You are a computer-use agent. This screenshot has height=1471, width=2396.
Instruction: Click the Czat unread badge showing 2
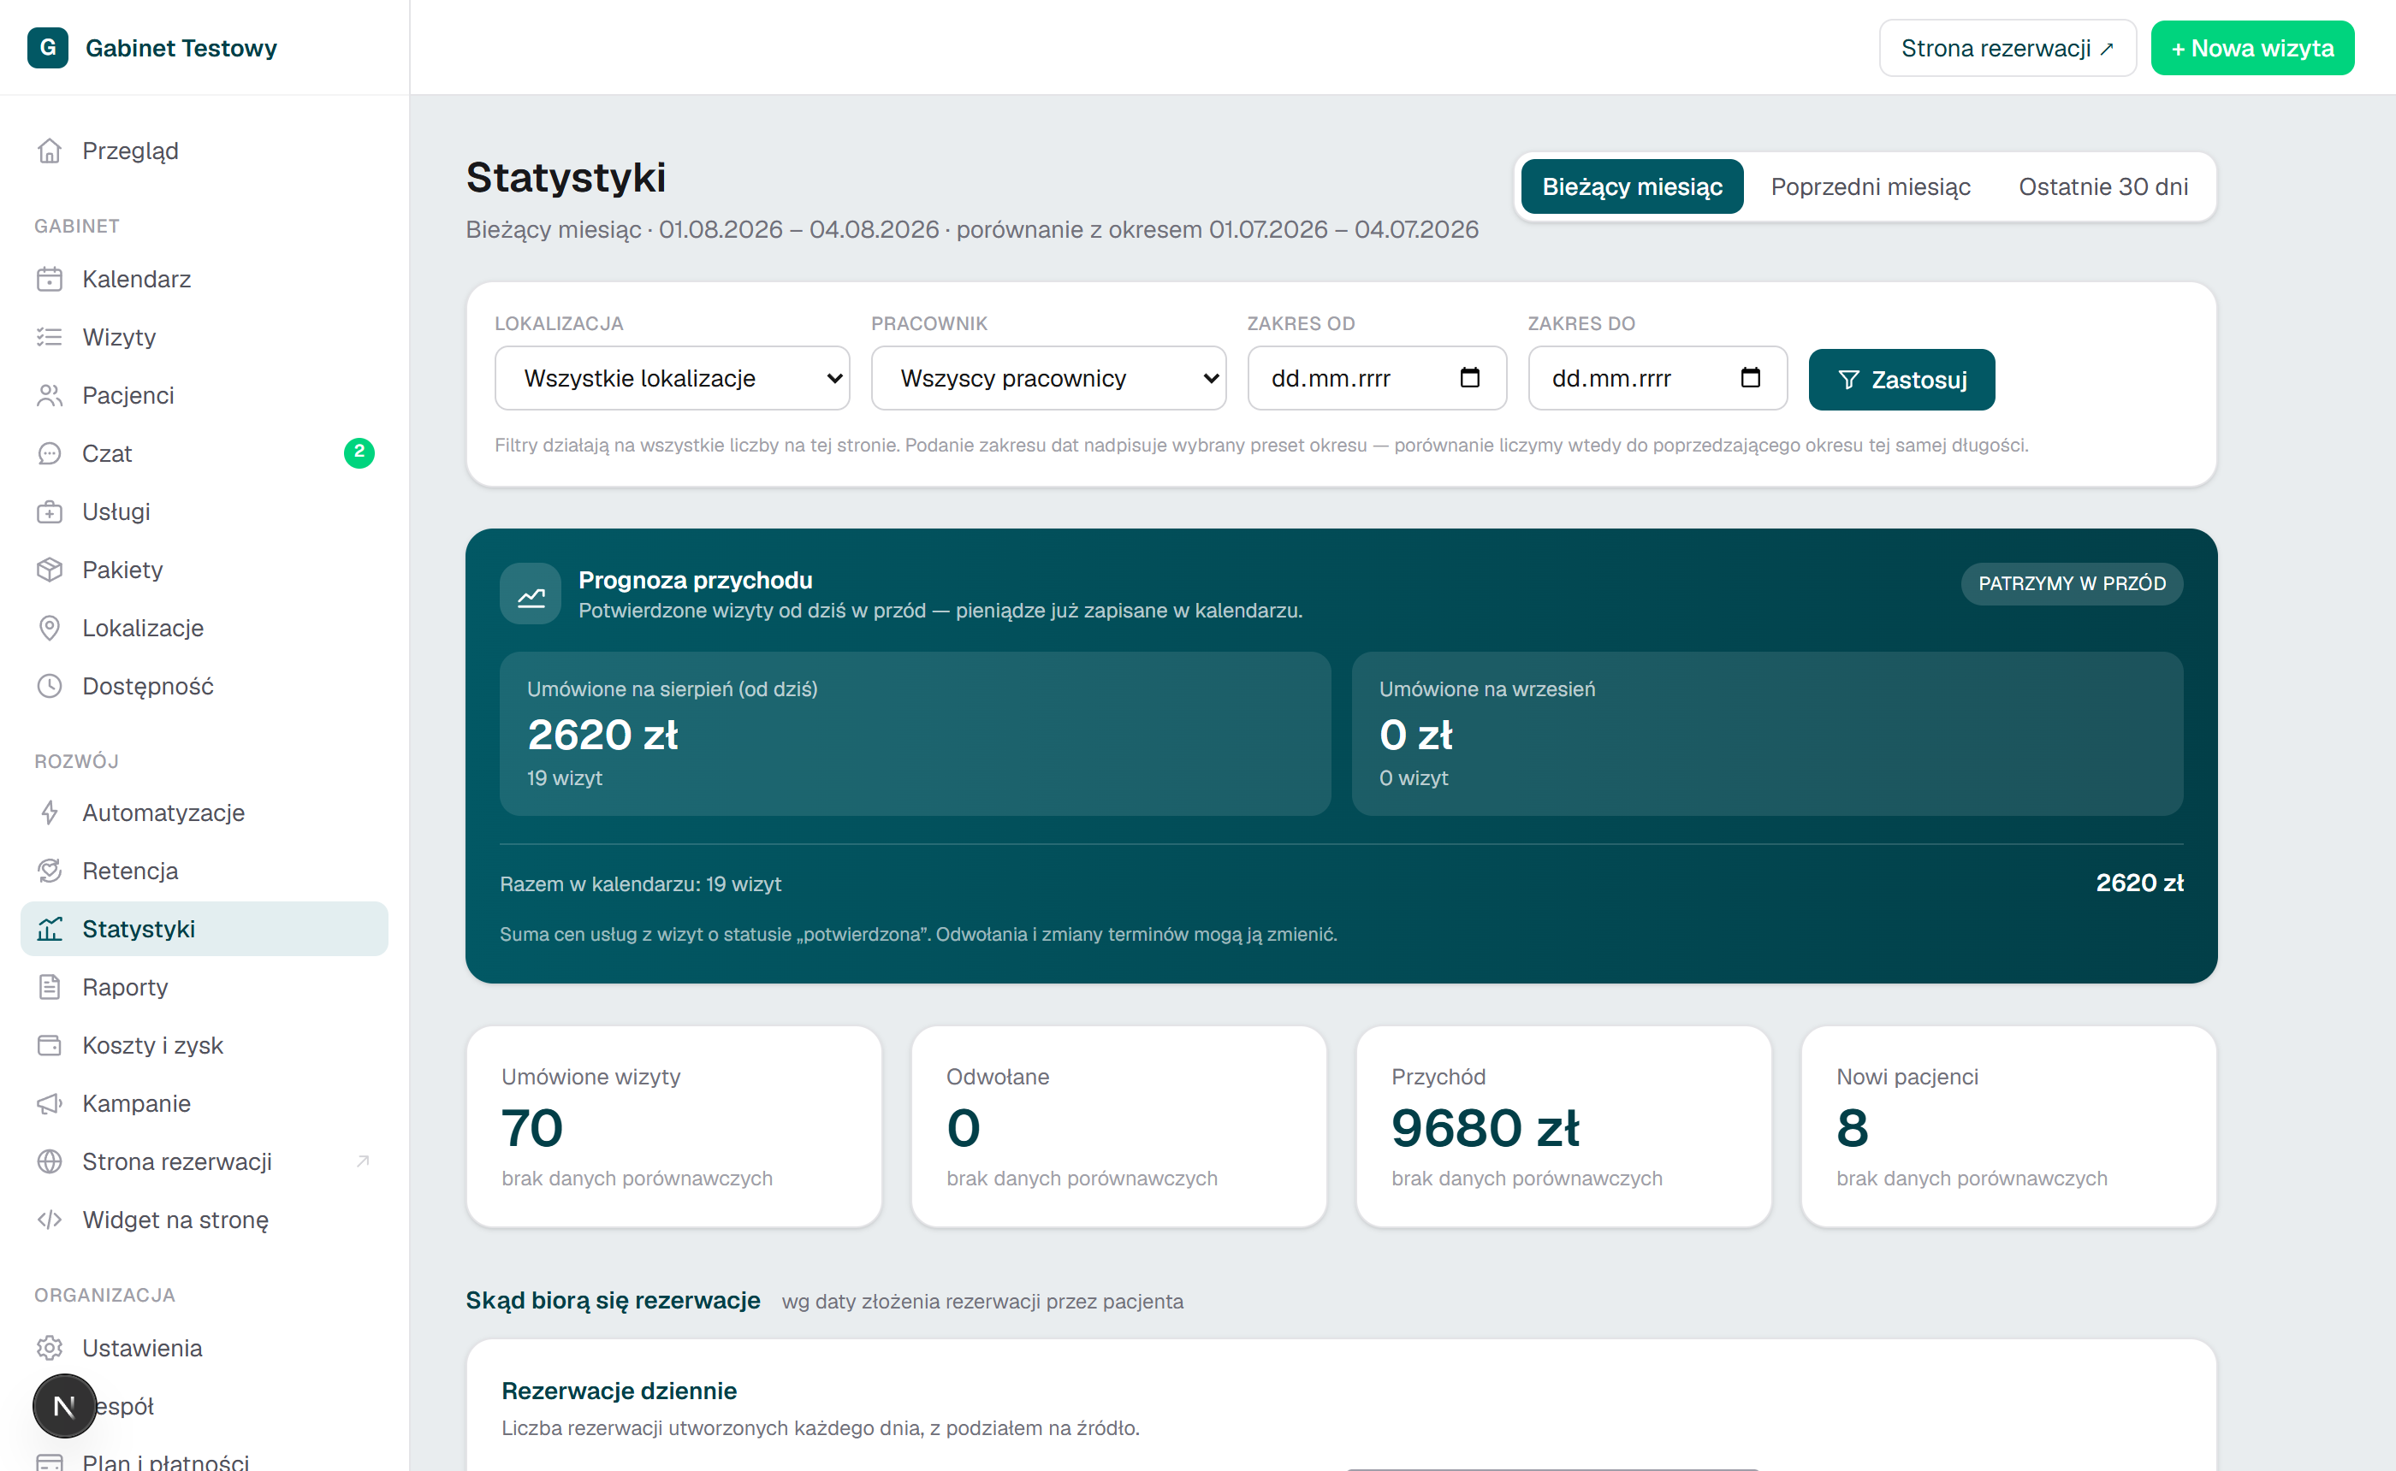[x=359, y=452]
